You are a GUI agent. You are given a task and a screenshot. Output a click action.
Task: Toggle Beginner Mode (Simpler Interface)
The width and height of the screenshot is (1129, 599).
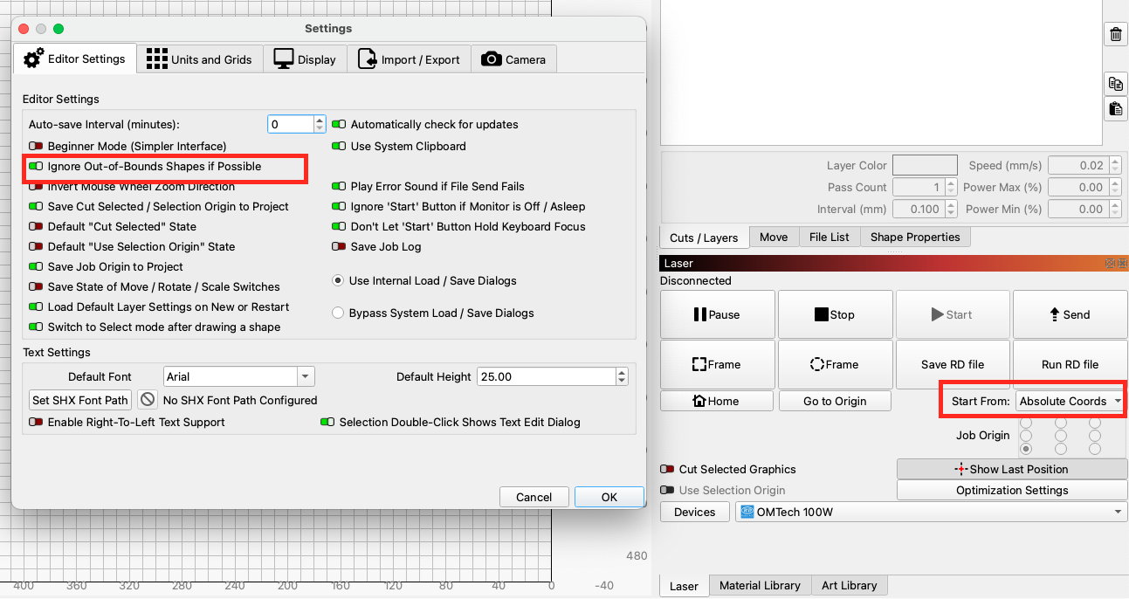point(37,147)
